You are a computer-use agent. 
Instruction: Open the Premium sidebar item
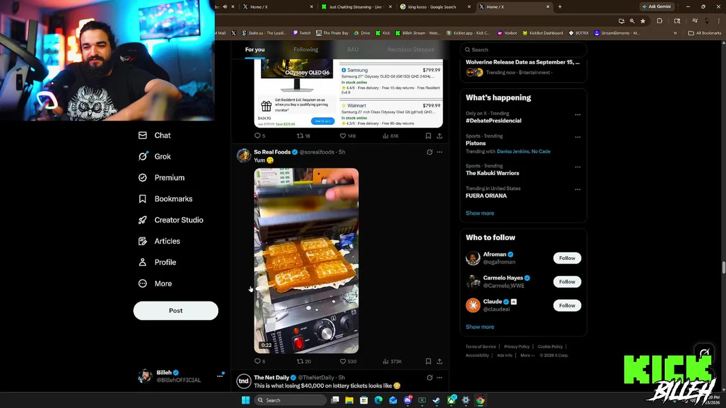coord(162,177)
